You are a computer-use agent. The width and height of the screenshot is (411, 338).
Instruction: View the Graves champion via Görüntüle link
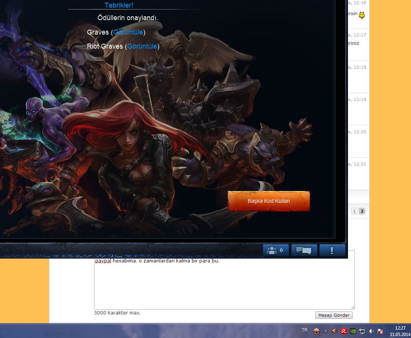128,32
